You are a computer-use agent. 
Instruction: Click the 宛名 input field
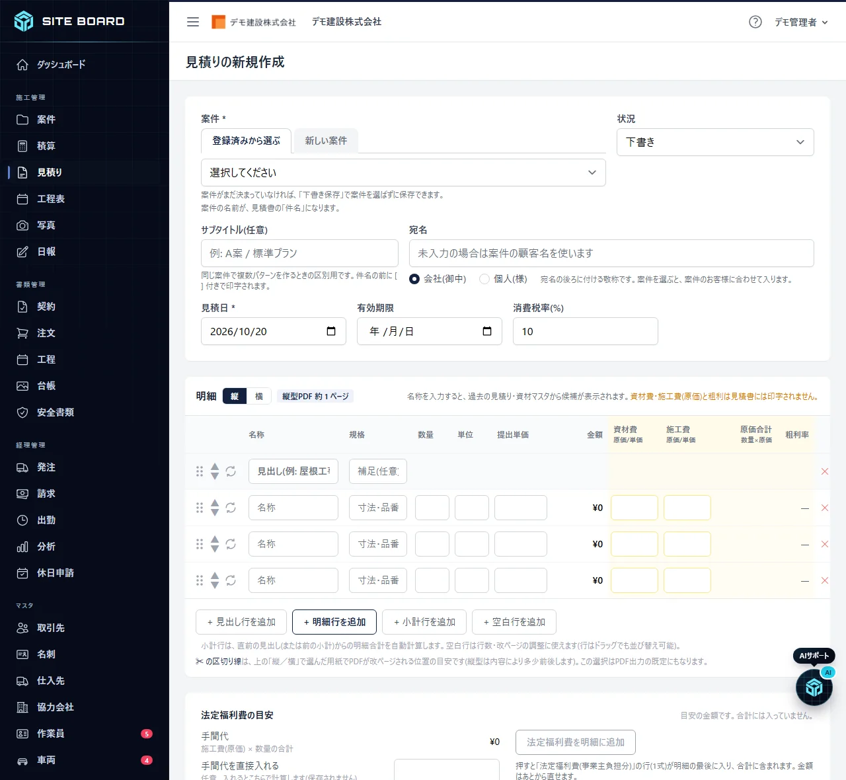click(x=611, y=253)
